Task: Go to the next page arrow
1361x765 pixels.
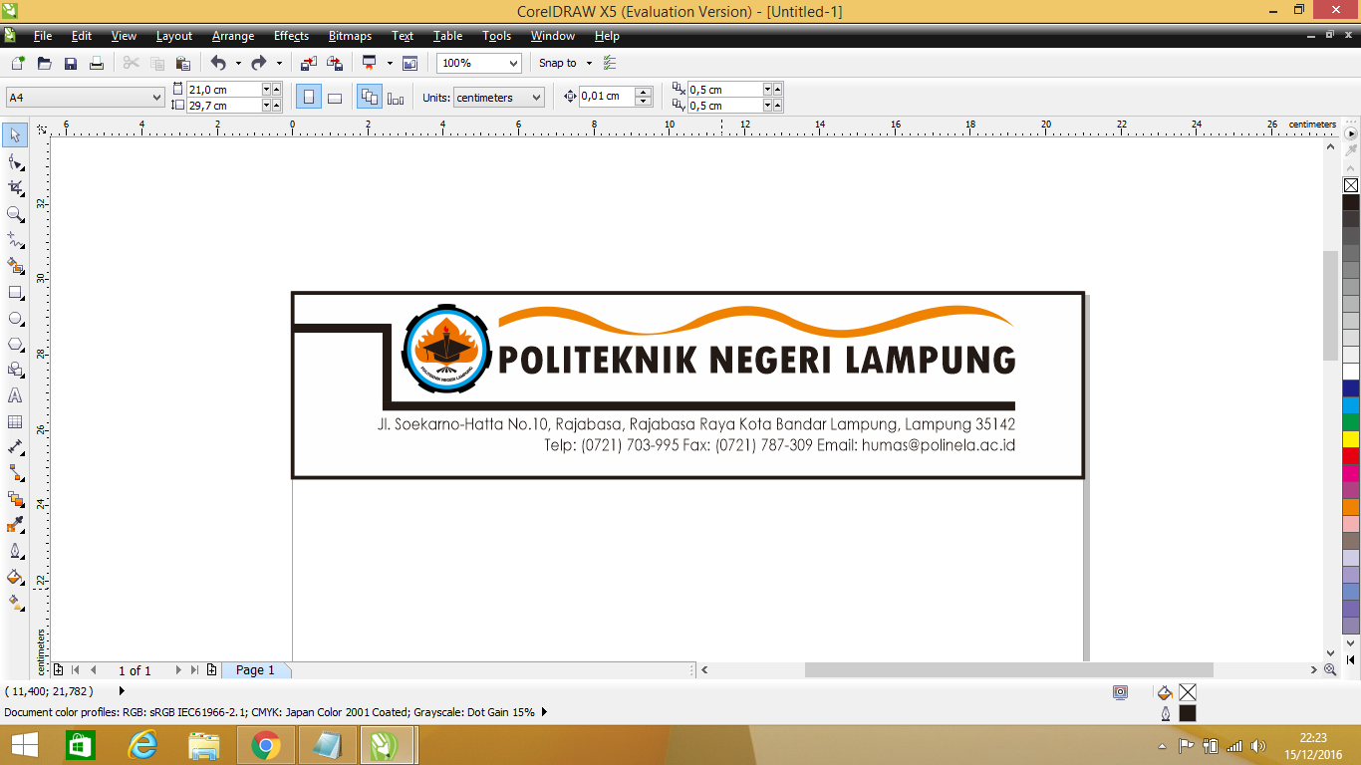Action: coord(178,670)
